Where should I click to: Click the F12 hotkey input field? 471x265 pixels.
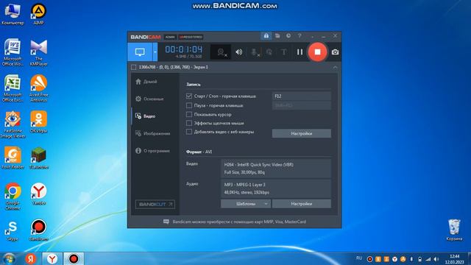[x=302, y=96]
